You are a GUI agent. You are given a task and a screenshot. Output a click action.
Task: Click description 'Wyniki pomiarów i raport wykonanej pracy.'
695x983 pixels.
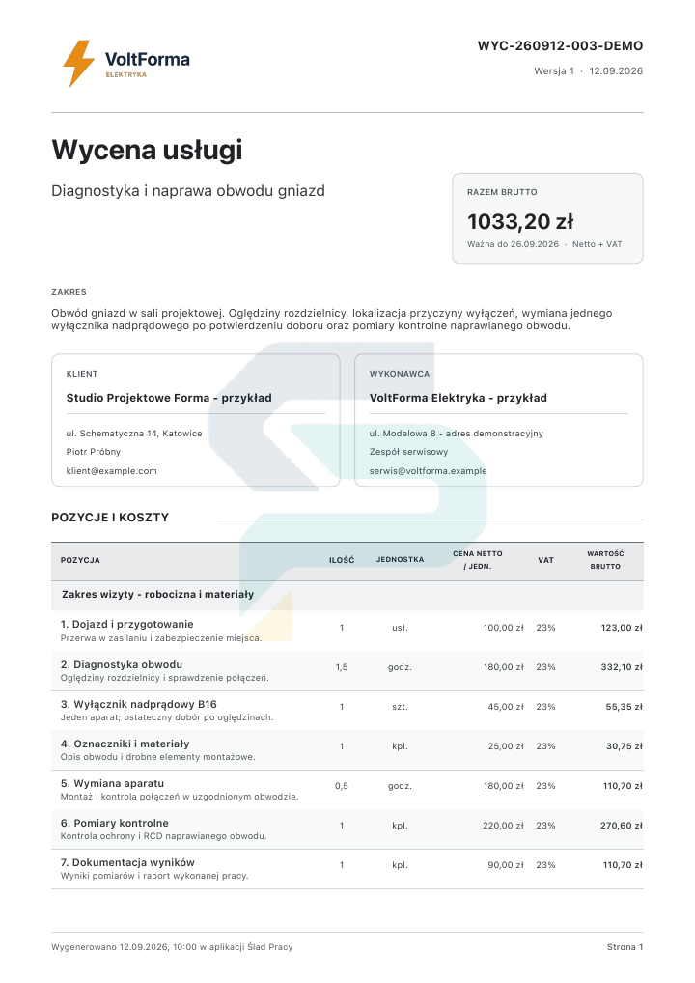click(154, 876)
